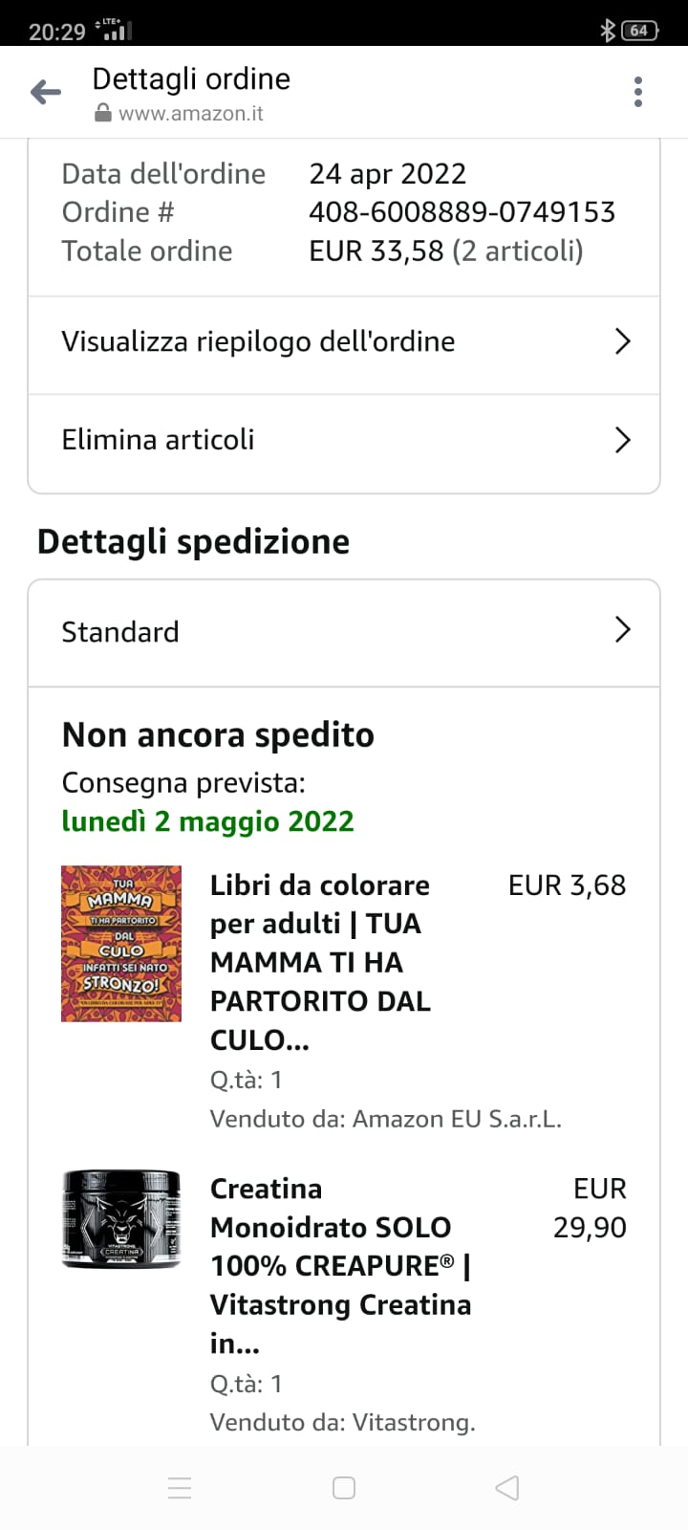Expand Visualizza riepilogo dell'ordine chevron
Screen dimensions: 688x1530
click(x=622, y=341)
